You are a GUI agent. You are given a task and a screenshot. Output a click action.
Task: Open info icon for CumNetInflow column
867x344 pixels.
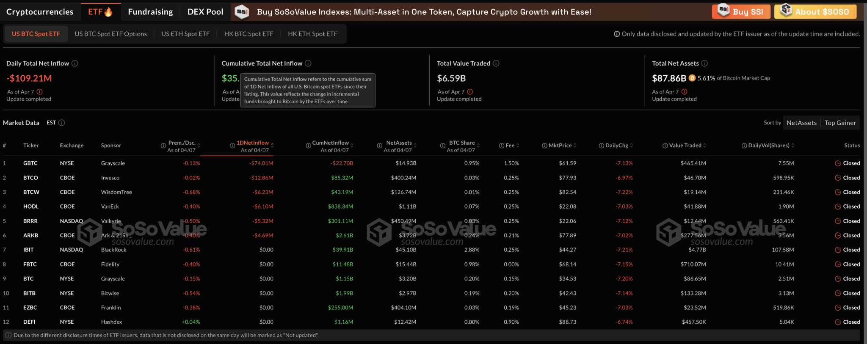click(308, 146)
